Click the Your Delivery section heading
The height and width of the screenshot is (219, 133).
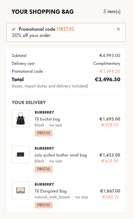pos(29,102)
